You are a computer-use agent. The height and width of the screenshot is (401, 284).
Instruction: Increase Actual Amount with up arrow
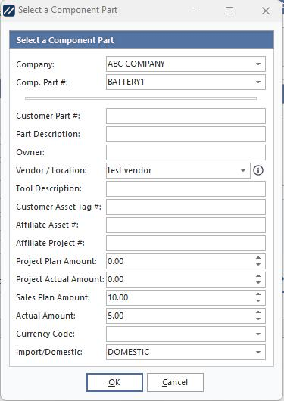(x=258, y=312)
